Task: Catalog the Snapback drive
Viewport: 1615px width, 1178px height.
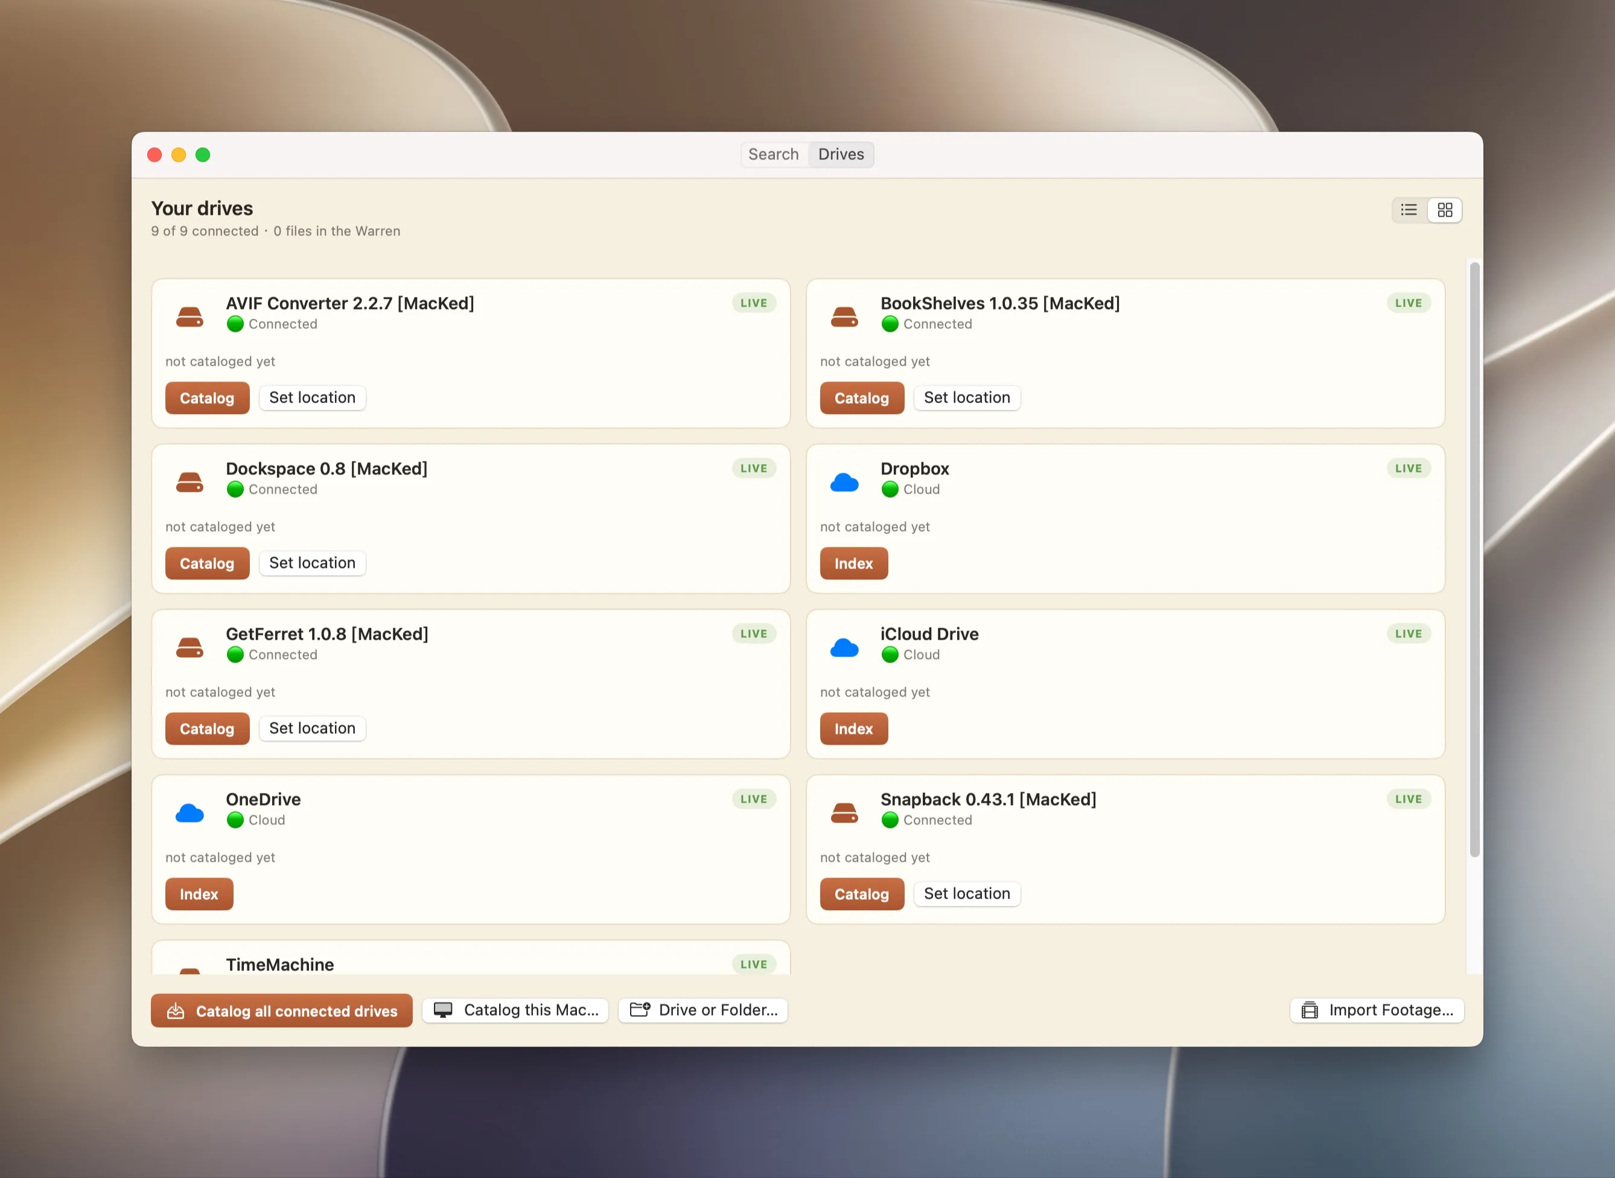Action: point(861,894)
